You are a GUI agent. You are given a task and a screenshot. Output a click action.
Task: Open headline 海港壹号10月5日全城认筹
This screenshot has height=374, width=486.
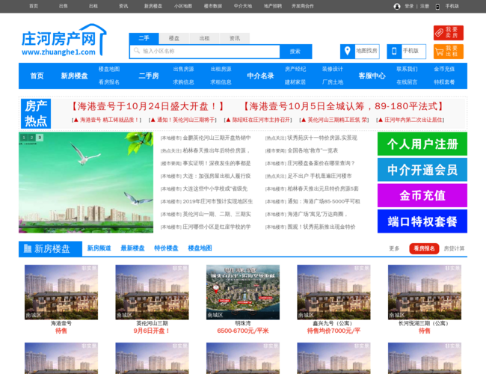pos(344,106)
